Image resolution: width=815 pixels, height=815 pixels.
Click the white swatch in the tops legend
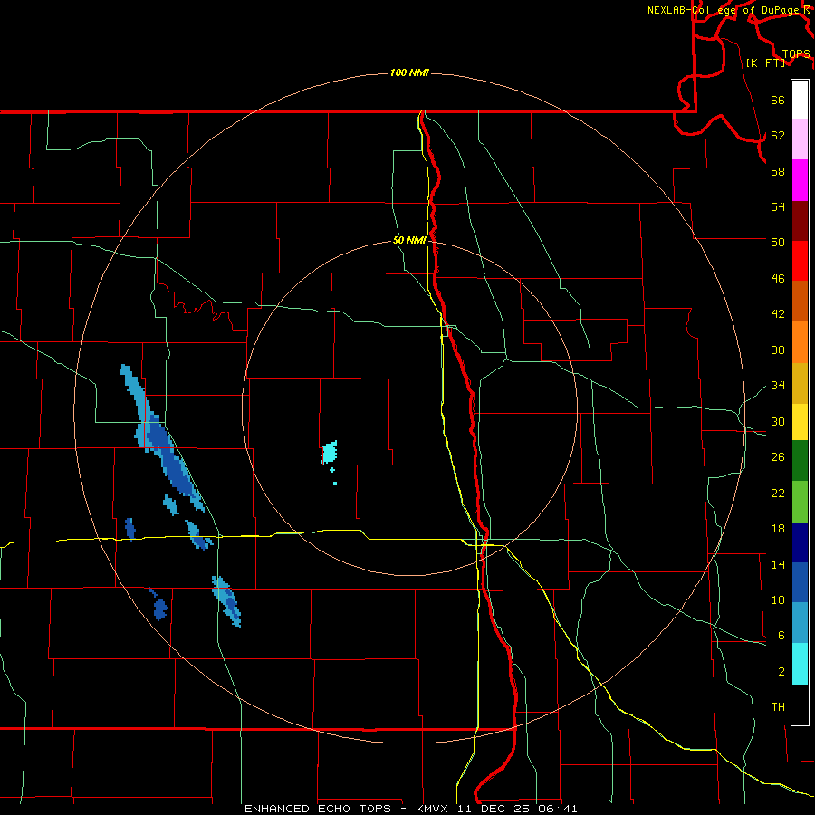[800, 100]
